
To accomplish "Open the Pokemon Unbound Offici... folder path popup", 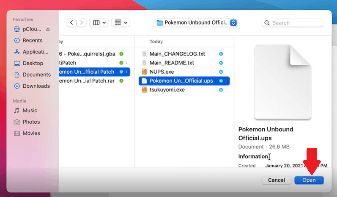I will [x=195, y=22].
